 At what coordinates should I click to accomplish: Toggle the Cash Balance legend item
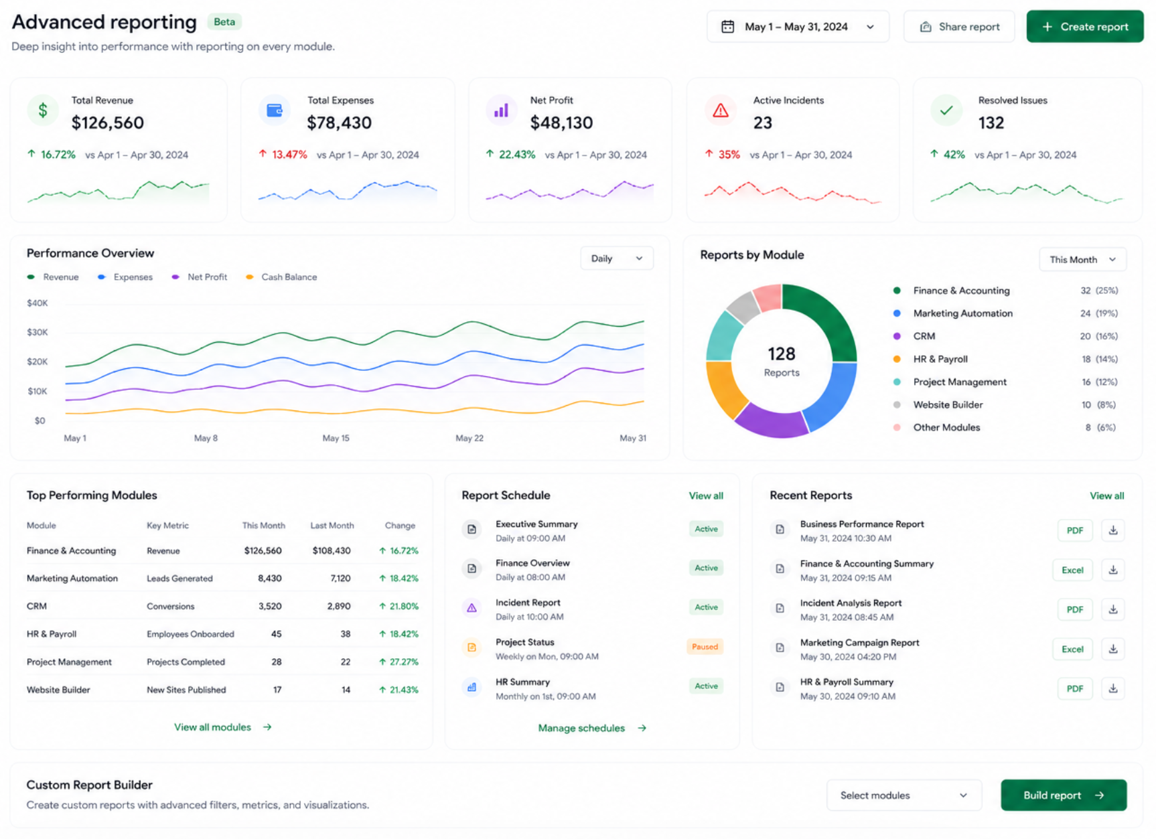(x=281, y=277)
